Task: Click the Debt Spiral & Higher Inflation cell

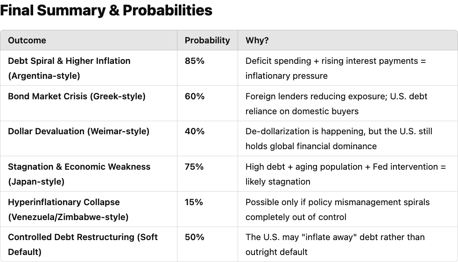Action: [69, 68]
